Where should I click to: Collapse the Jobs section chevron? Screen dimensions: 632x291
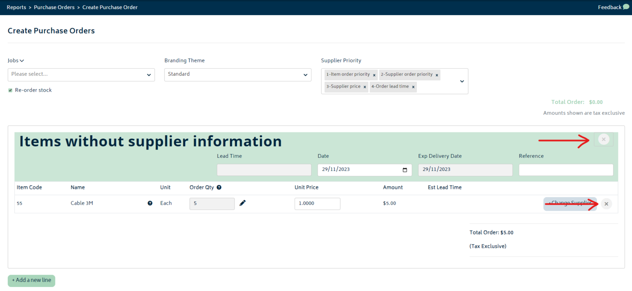[21, 60]
